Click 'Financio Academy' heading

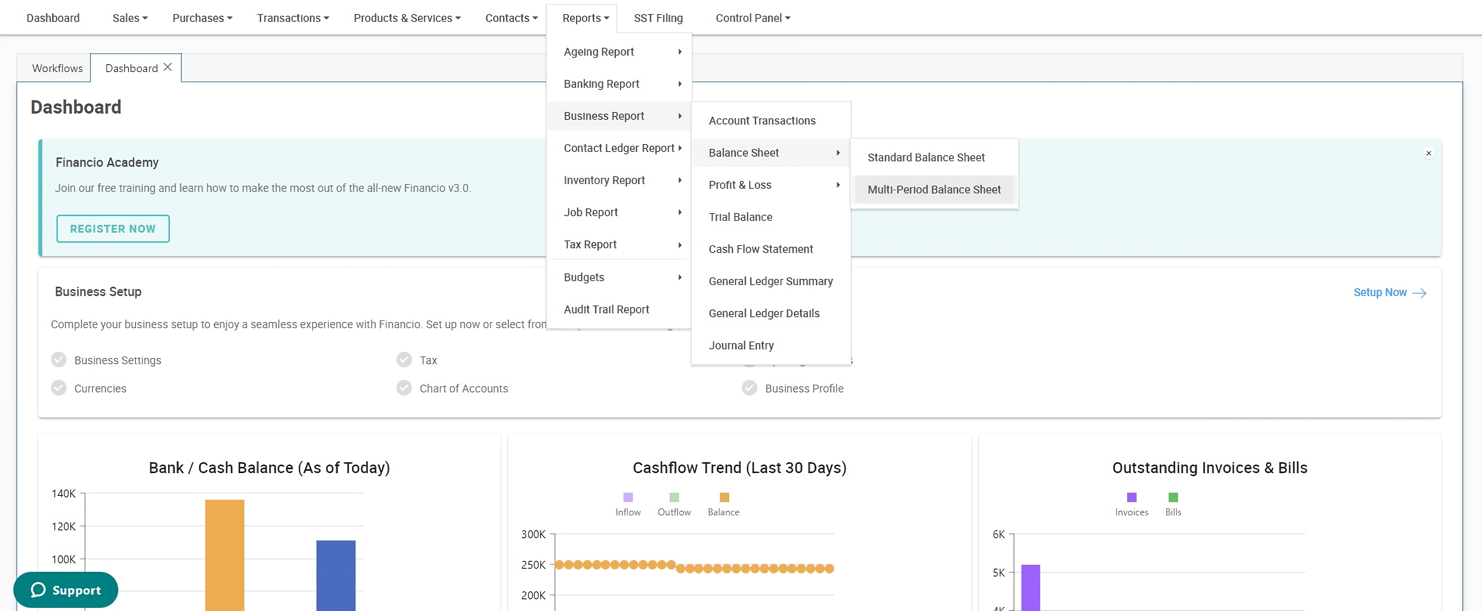coord(107,163)
